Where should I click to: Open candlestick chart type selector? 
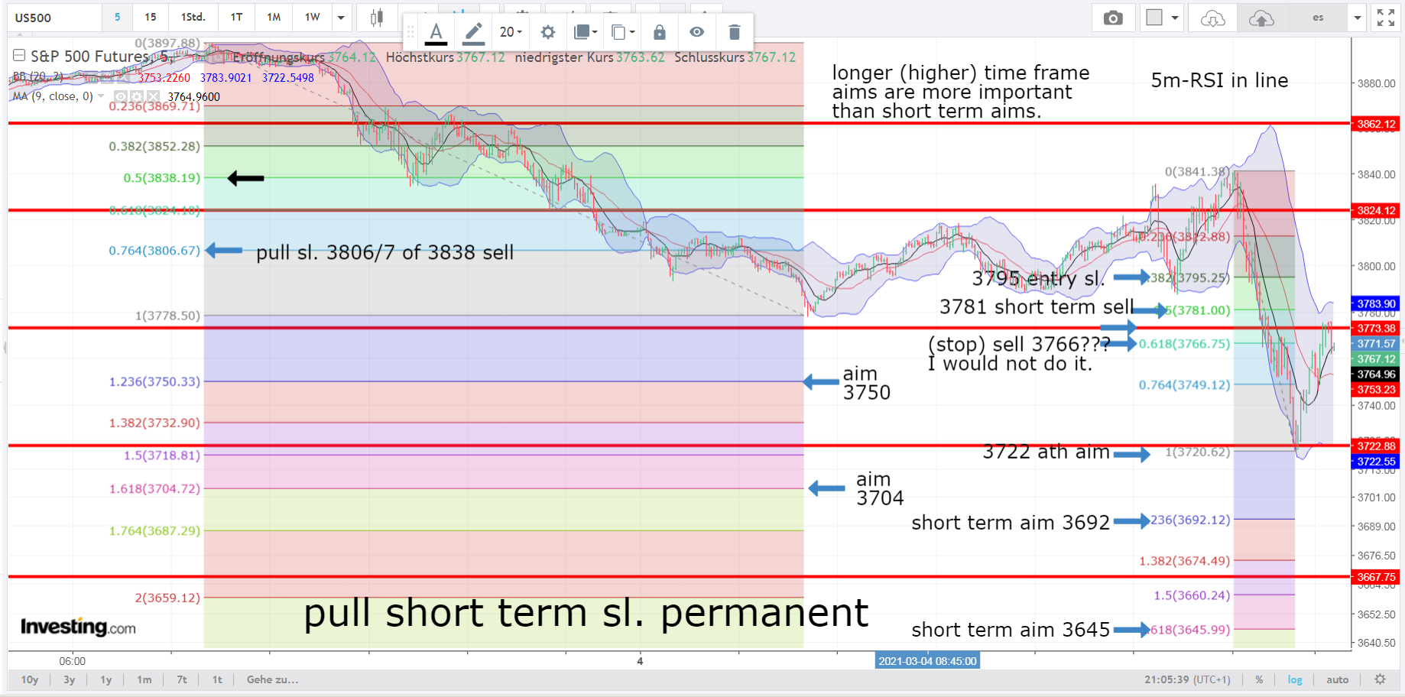click(376, 18)
